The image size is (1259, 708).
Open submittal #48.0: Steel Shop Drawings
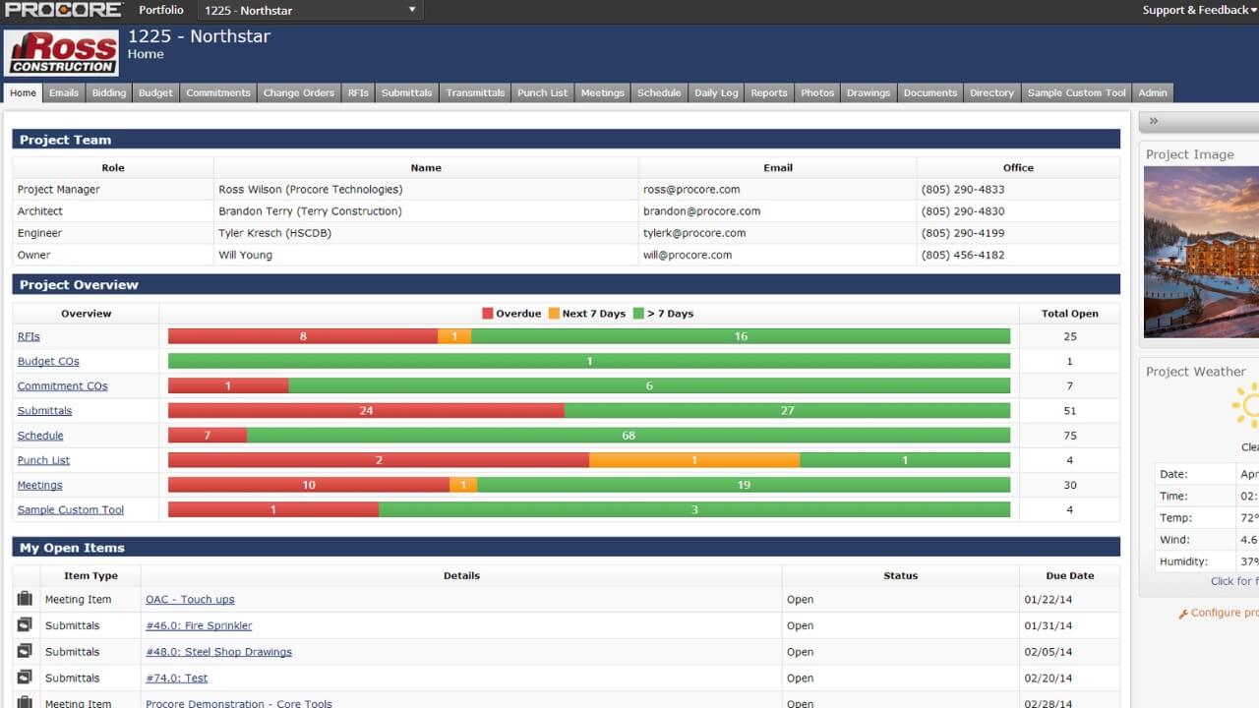[218, 651]
